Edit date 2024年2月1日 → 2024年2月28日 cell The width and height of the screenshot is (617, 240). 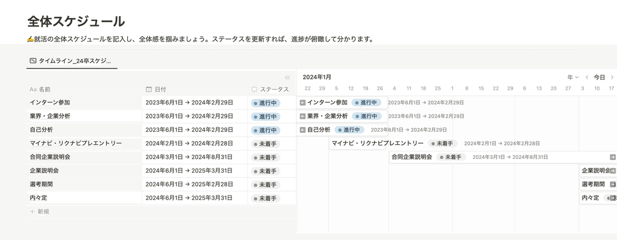(x=195, y=143)
